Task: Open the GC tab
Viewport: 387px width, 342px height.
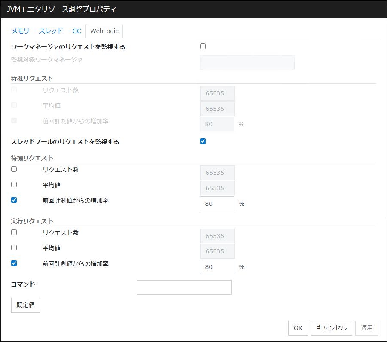Action: (76, 31)
